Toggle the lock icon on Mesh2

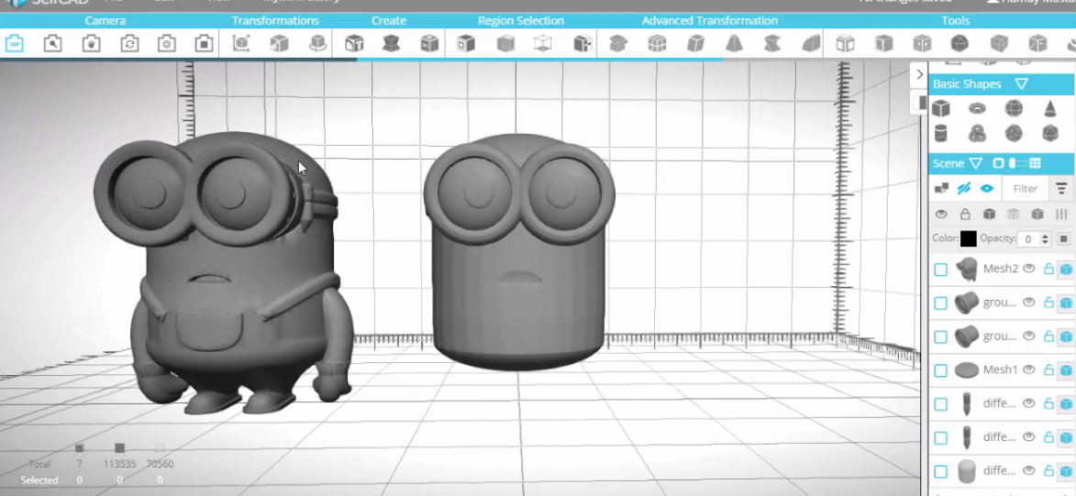(x=1048, y=269)
